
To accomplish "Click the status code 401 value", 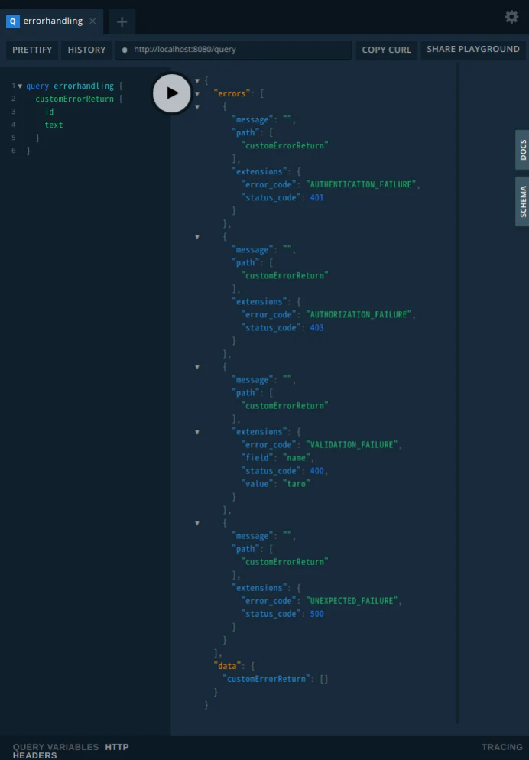I will [316, 198].
